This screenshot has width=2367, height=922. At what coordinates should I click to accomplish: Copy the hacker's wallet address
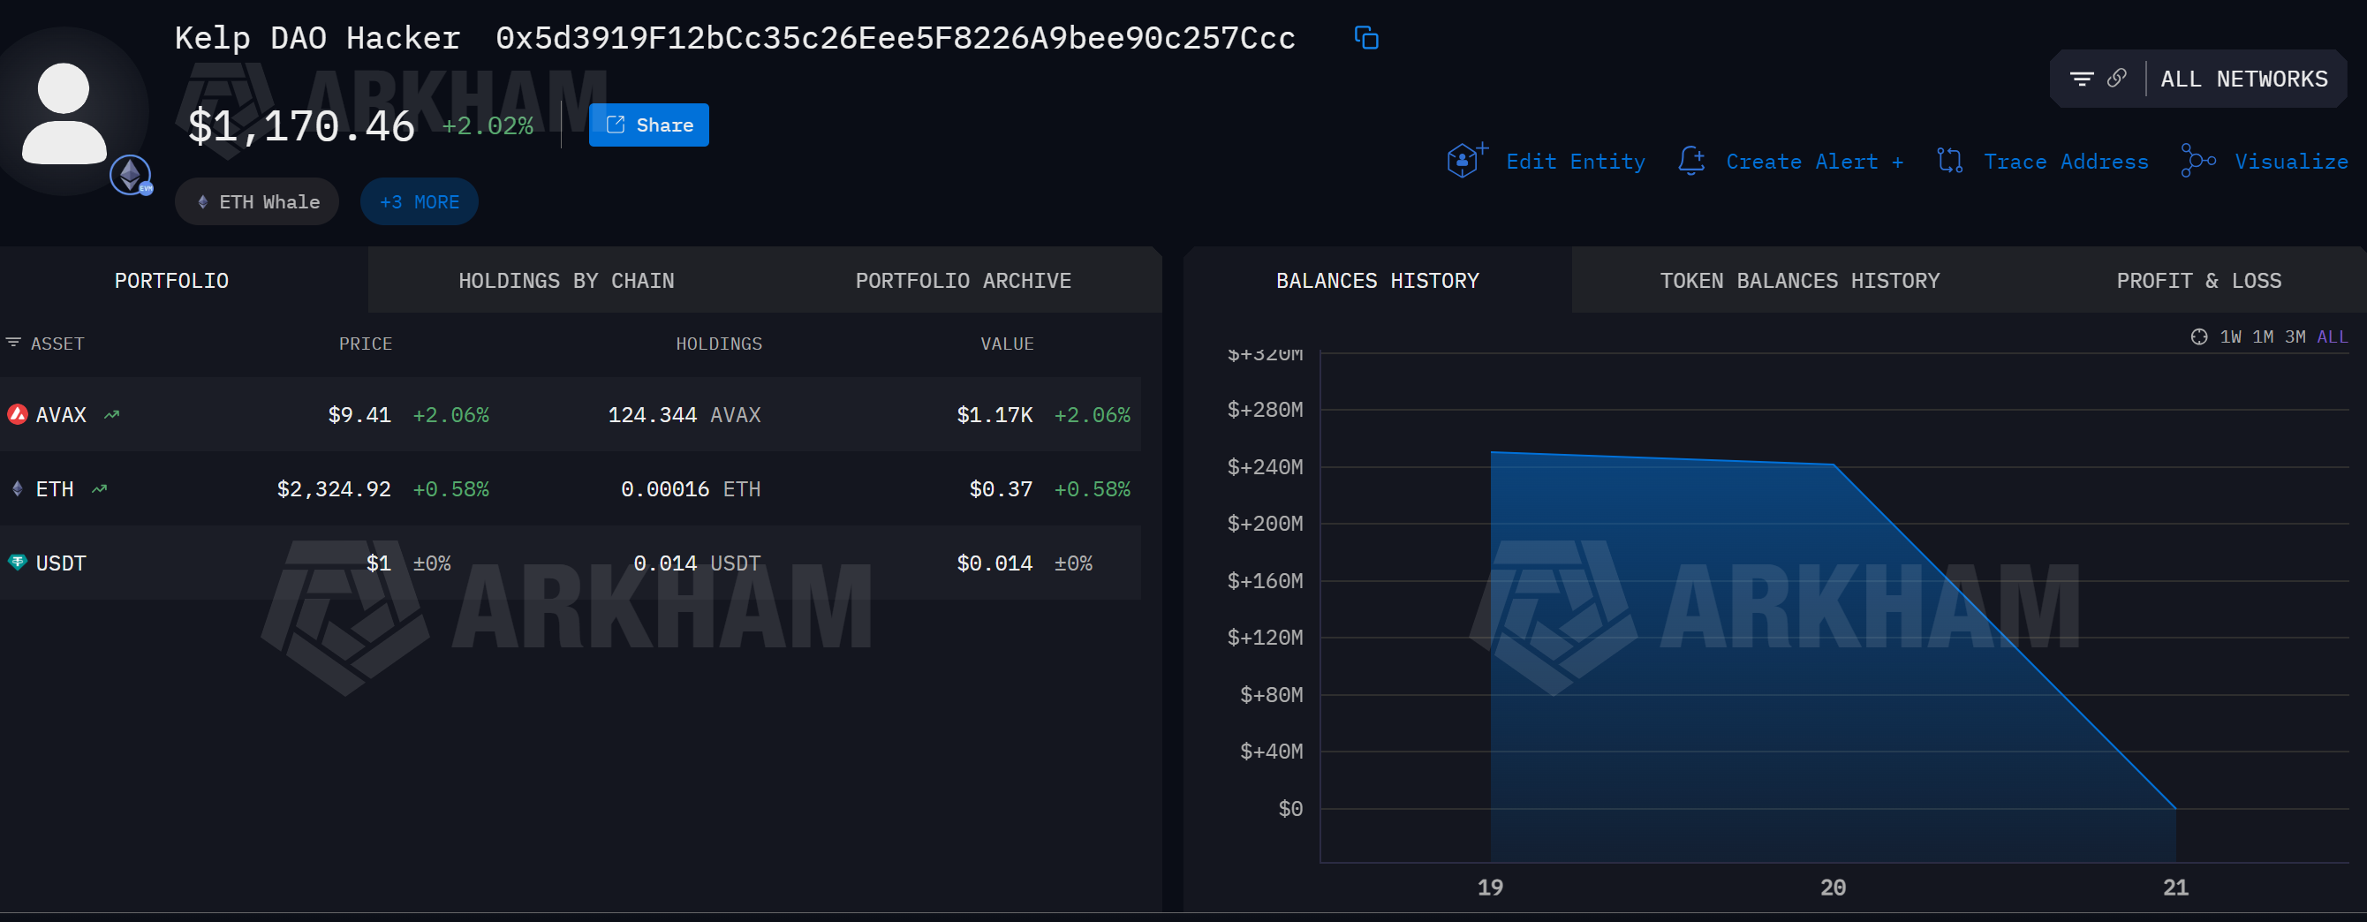coord(1365,38)
